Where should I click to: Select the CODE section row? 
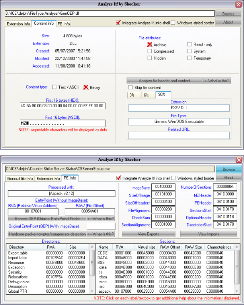[x=165, y=253]
